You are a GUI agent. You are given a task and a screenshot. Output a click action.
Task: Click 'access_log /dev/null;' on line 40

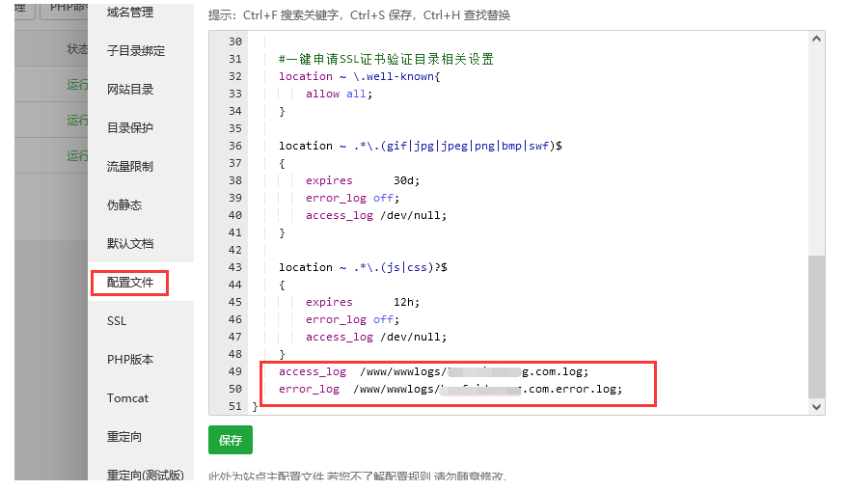(x=376, y=215)
